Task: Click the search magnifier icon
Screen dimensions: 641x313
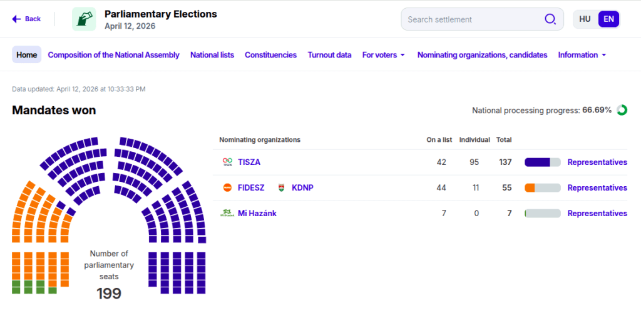Action: [x=550, y=19]
